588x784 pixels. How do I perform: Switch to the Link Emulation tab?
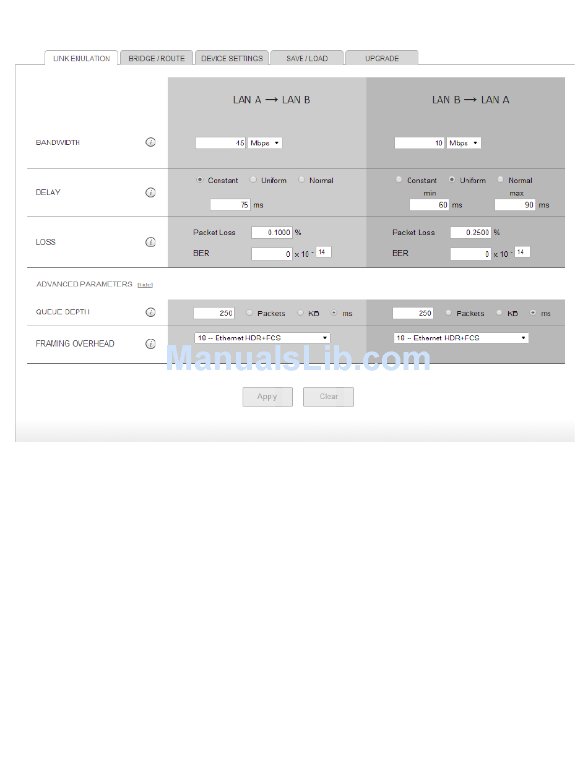click(x=82, y=58)
